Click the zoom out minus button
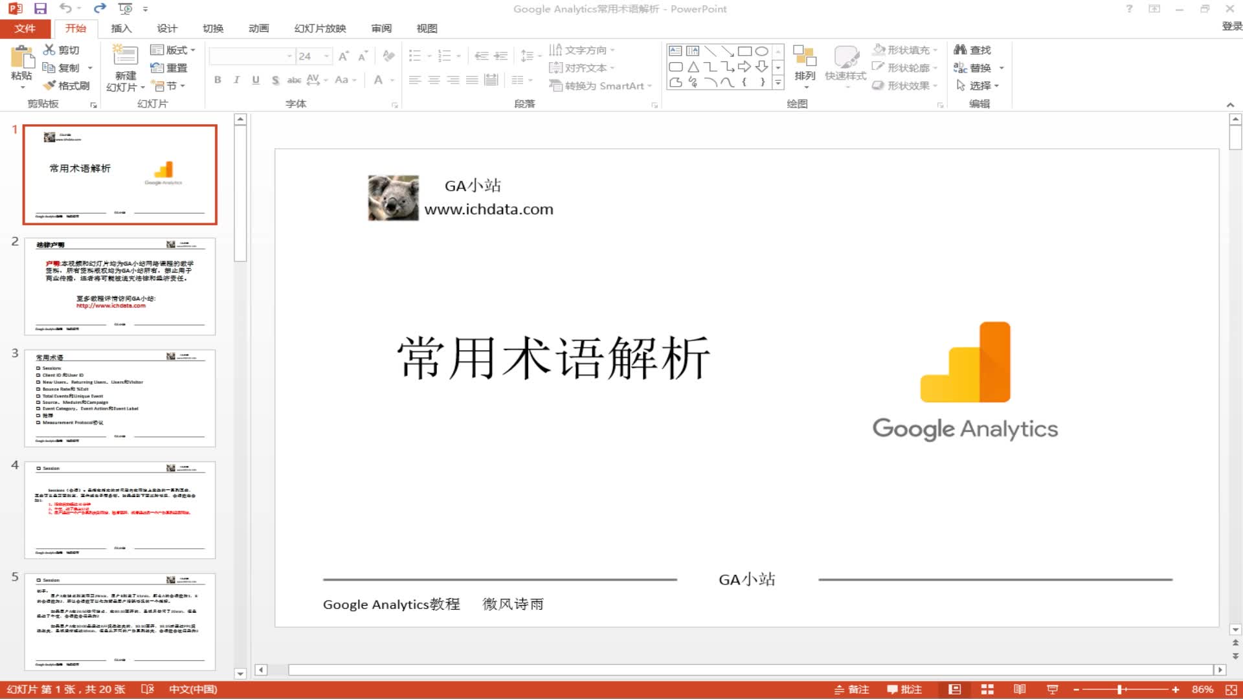This screenshot has height=699, width=1243. click(x=1076, y=690)
